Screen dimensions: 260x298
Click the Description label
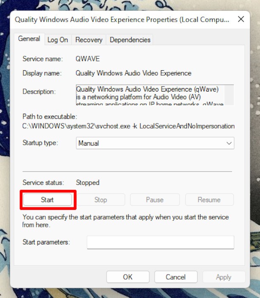pos(39,92)
